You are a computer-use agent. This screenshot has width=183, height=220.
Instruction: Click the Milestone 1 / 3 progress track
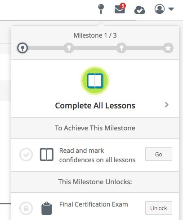(x=95, y=48)
